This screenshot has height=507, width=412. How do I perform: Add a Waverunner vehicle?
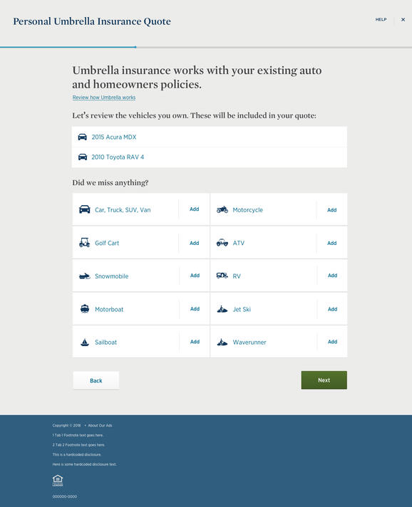332,342
